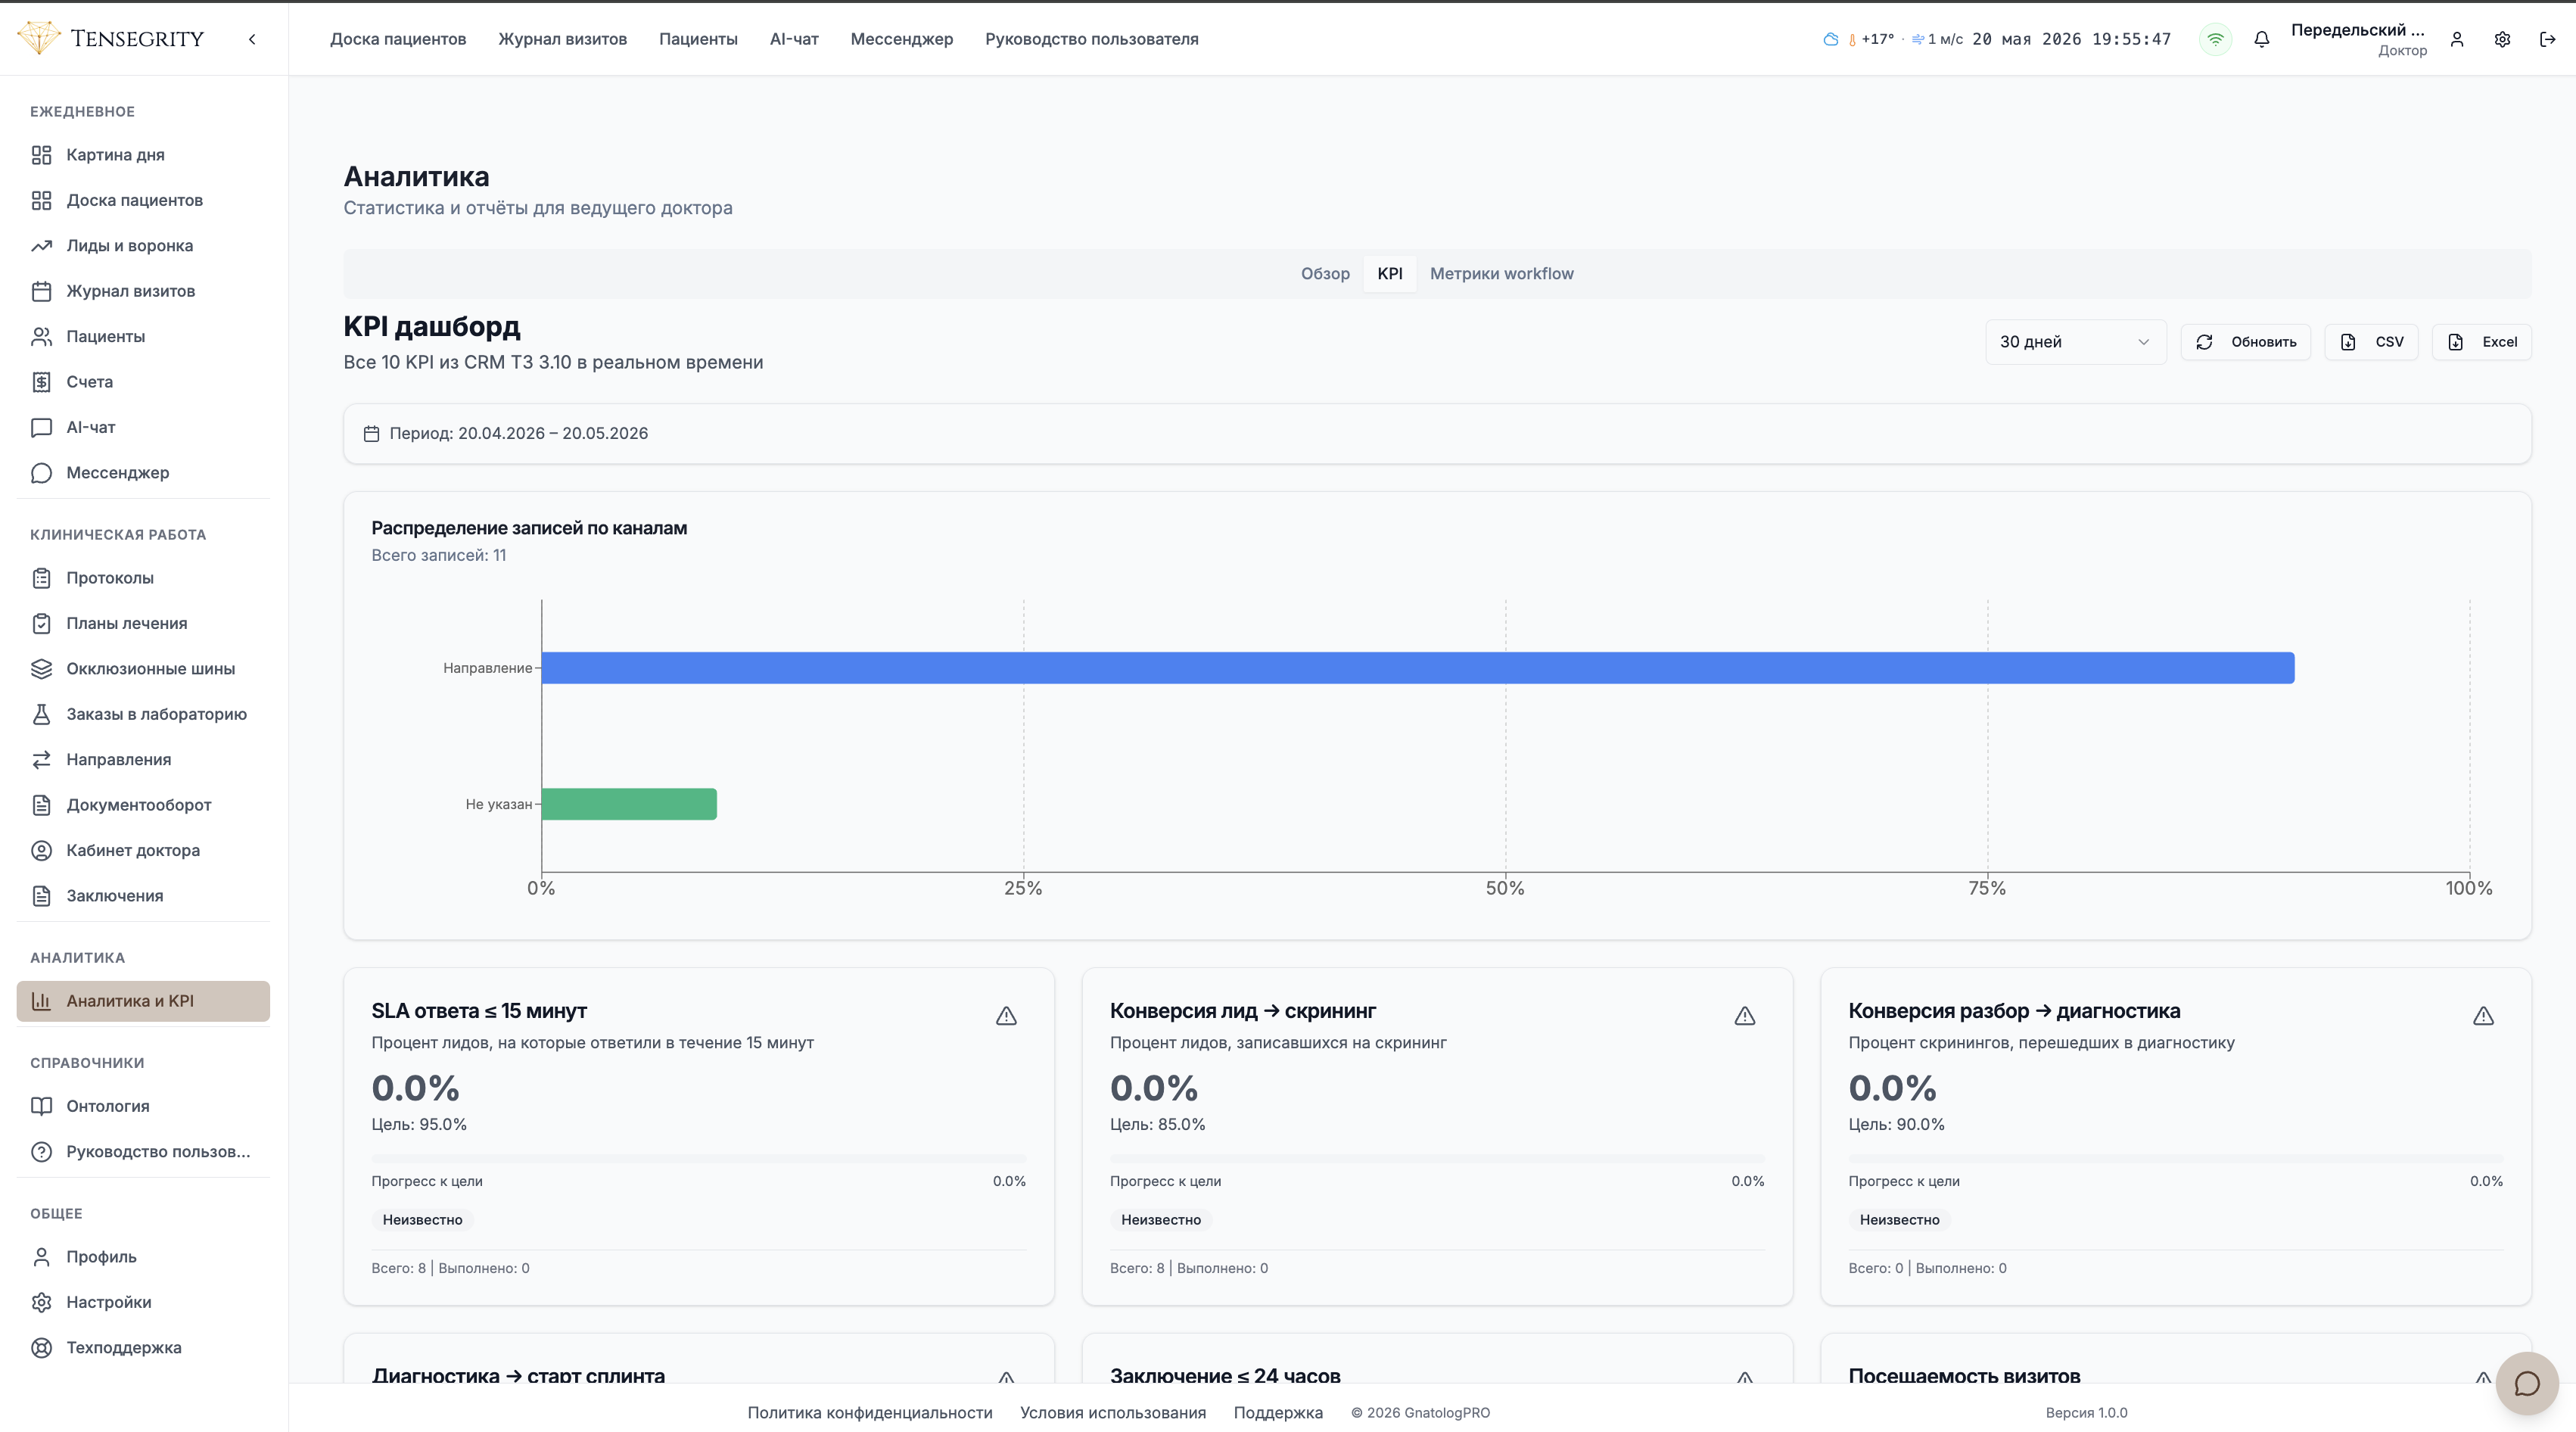2576x1432 pixels.
Task: Open Окклюзионные шины in the sidebar
Action: (x=143, y=669)
